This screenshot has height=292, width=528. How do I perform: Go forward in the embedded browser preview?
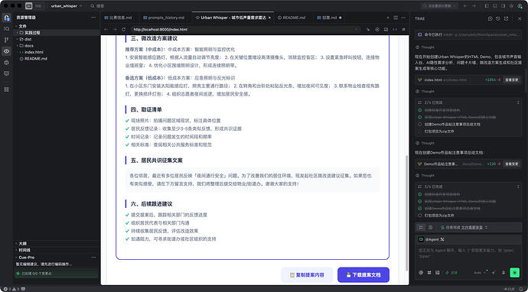tap(115, 29)
